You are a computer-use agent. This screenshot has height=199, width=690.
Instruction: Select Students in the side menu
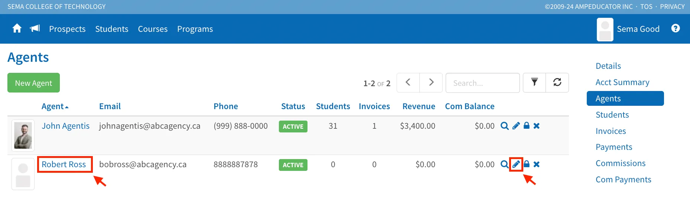(x=612, y=115)
